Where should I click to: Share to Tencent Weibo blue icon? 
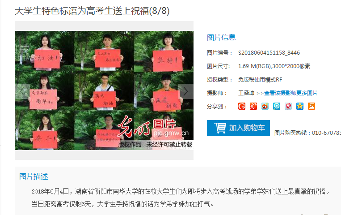277,106
